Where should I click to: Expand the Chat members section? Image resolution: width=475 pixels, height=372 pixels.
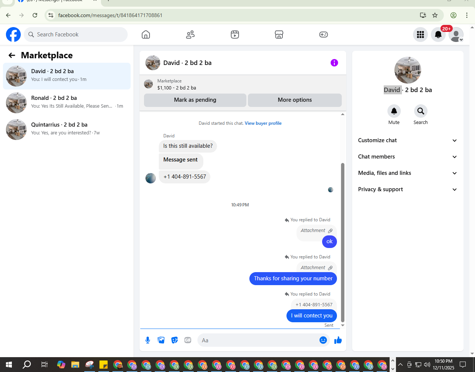(x=407, y=157)
